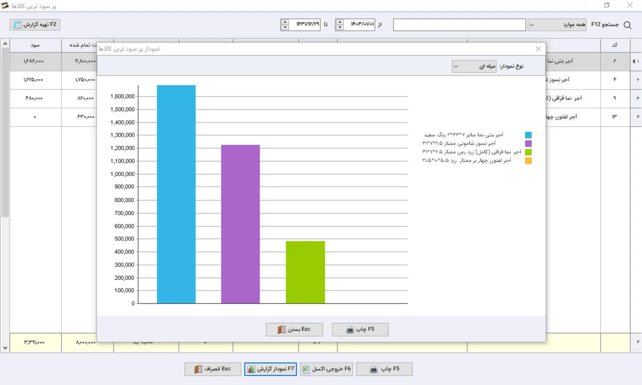The image size is (642, 385).
Task: Select the tall blue chart bar
Action: [176, 194]
